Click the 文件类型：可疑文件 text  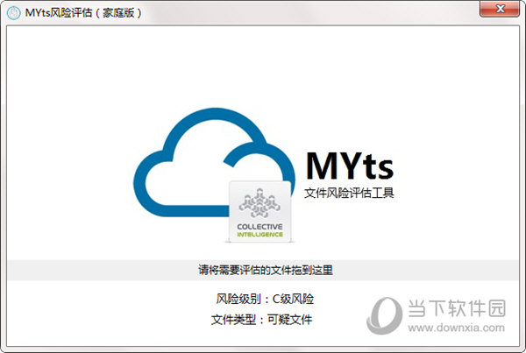(261, 320)
